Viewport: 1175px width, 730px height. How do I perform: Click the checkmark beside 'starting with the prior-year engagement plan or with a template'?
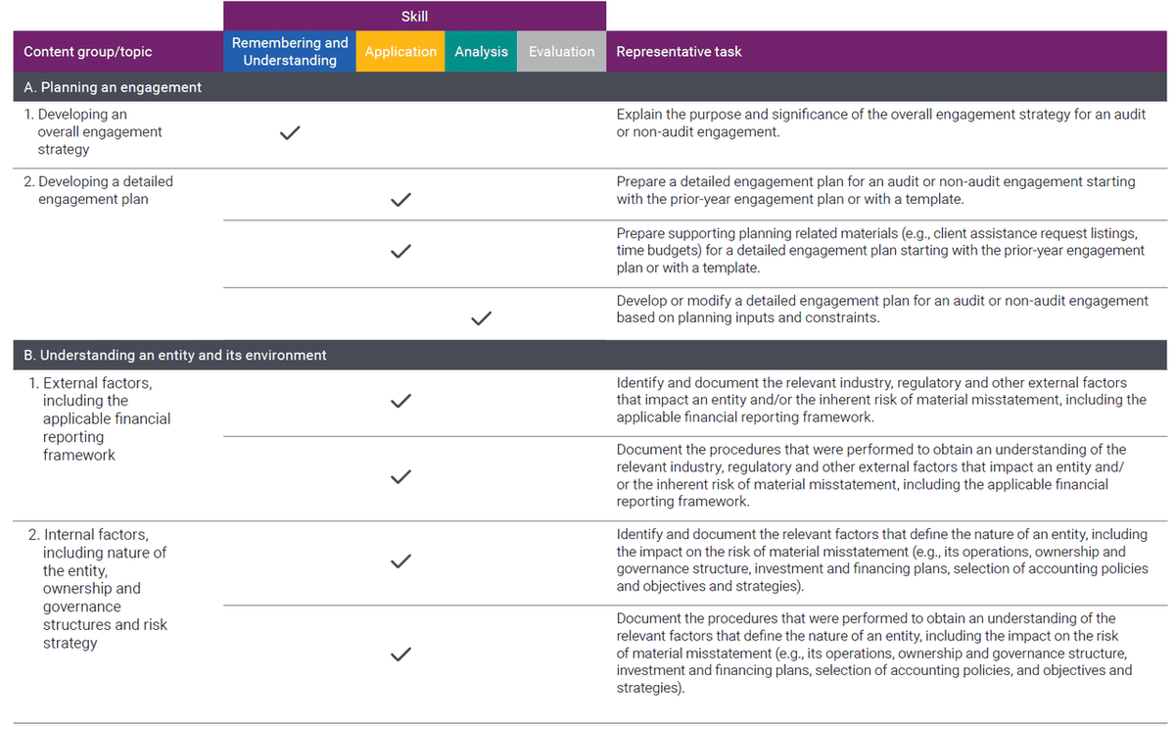coord(399,200)
